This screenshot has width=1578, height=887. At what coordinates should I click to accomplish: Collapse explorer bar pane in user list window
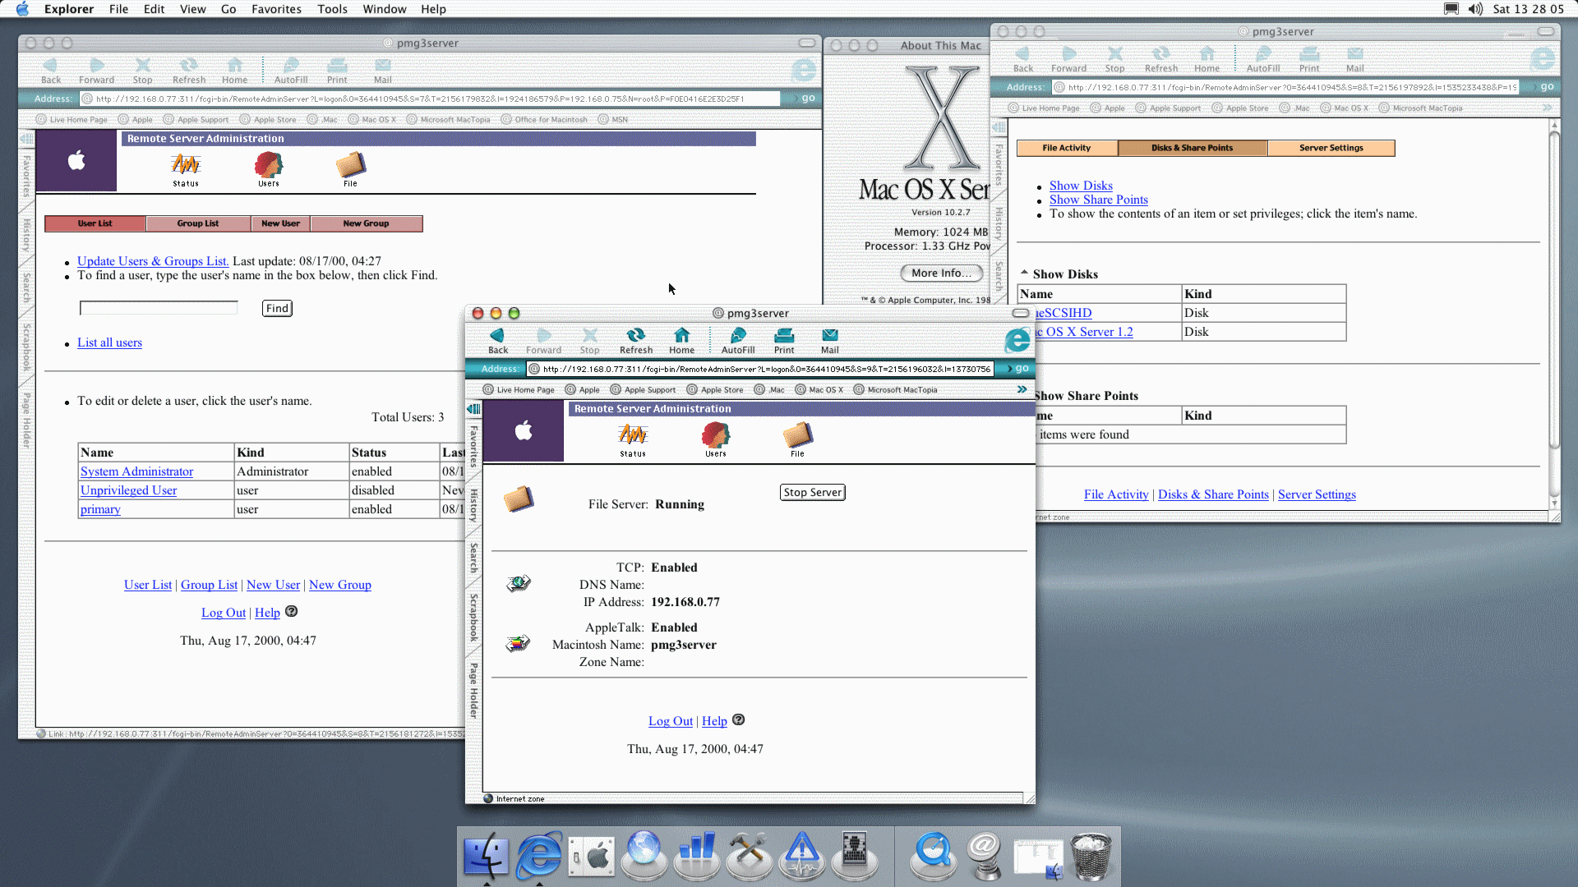pyautogui.click(x=26, y=139)
